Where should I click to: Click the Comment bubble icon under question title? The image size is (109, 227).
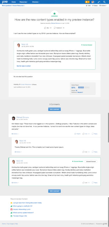(55, 28)
